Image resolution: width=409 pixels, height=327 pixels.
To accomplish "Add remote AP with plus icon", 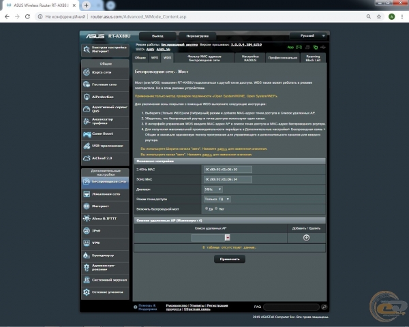I will (306, 238).
